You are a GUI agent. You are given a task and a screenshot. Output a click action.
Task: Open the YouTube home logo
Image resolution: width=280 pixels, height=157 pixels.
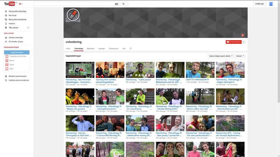(9, 3)
